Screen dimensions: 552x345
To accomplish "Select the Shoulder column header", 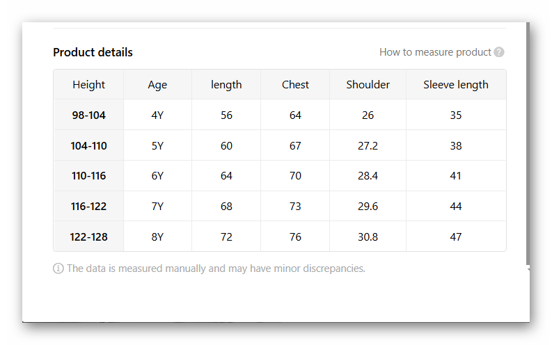I will click(x=368, y=85).
